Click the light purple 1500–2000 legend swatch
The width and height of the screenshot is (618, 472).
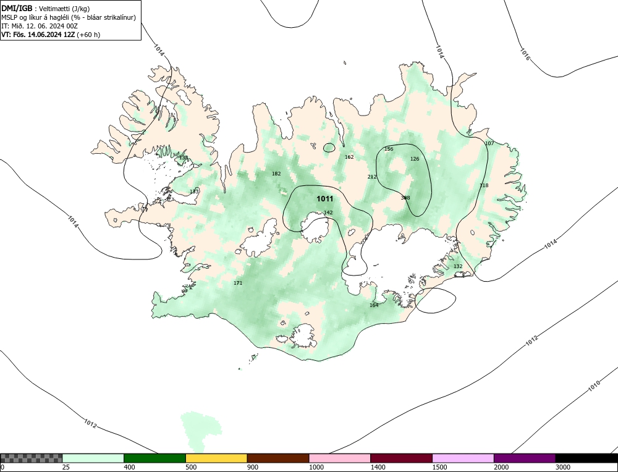click(463, 458)
